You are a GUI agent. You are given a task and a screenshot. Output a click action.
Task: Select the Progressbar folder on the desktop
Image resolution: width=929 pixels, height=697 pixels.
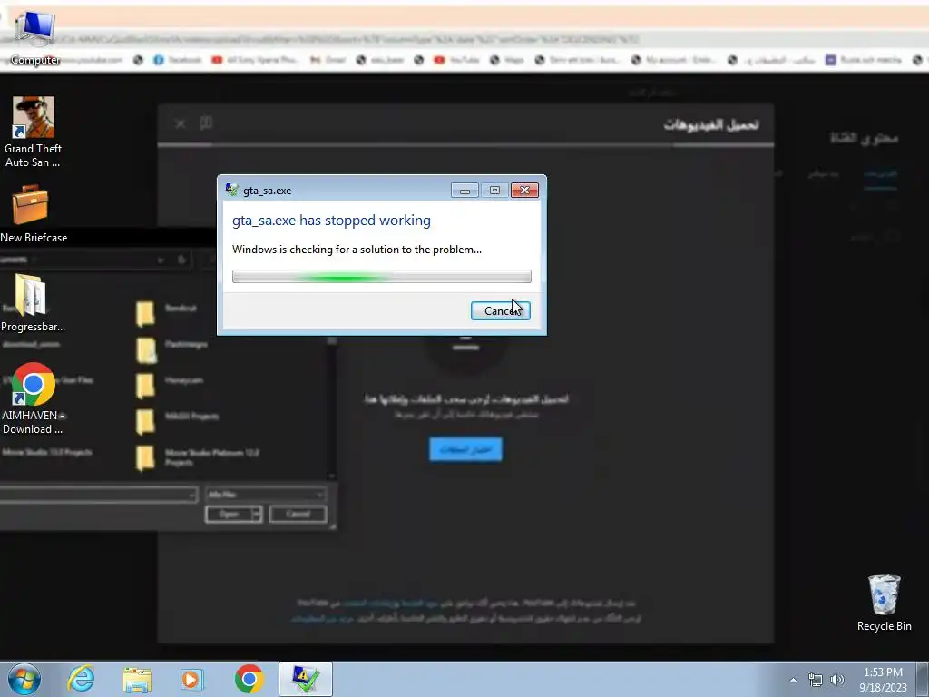[x=33, y=302]
